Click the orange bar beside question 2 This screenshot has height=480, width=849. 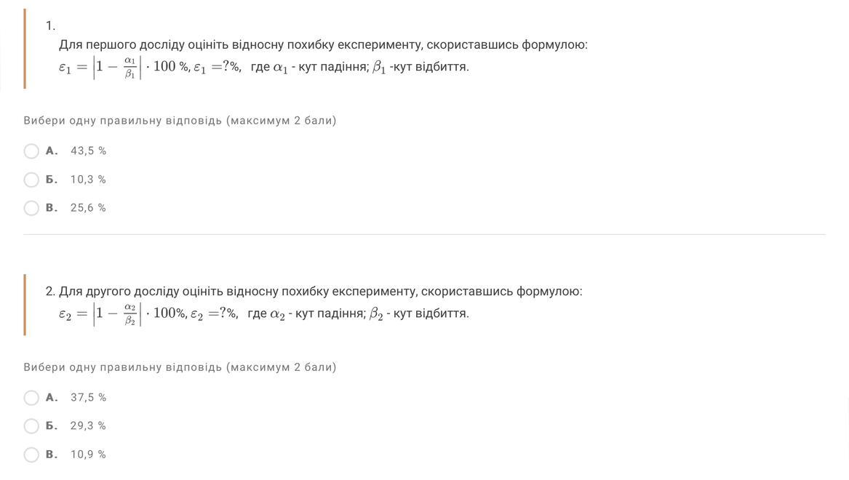pyautogui.click(x=25, y=305)
